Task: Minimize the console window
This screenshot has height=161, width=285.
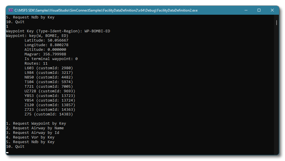Action: click(x=246, y=10)
